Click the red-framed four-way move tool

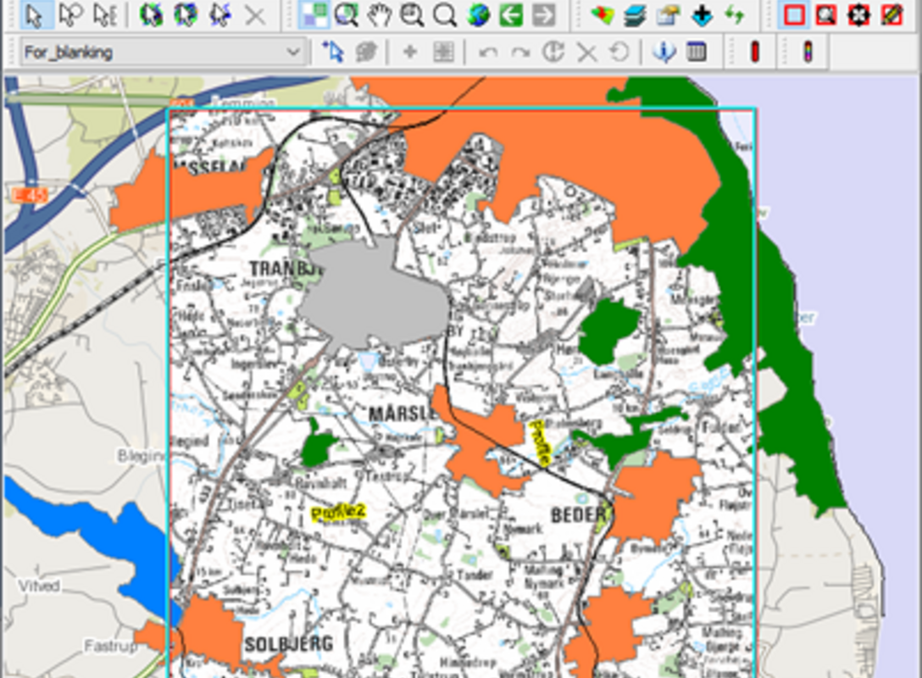859,14
